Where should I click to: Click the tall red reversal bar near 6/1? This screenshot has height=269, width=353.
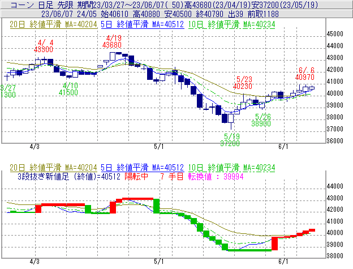275,244
